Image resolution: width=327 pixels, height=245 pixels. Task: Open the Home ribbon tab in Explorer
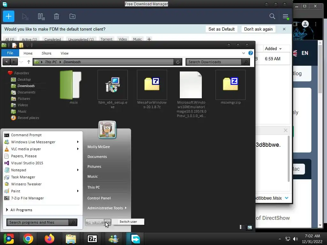coord(28,53)
